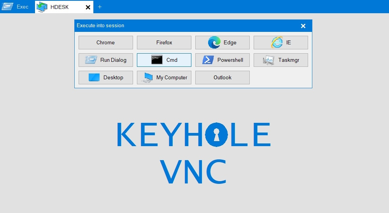389x213 pixels.
Task: Click the Run Dialog icon
Action: click(x=91, y=60)
